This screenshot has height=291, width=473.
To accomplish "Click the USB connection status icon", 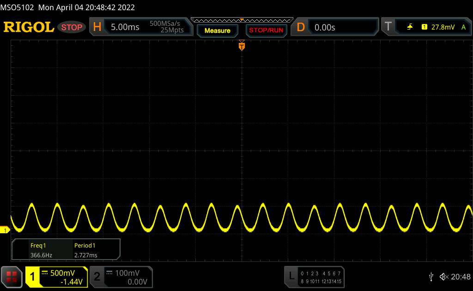I will 431,277.
